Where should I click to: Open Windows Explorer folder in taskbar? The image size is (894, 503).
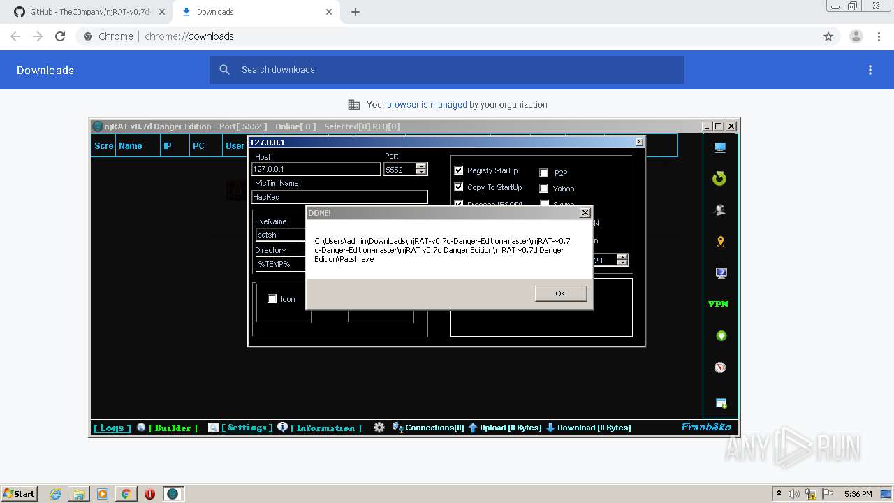pyautogui.click(x=79, y=494)
